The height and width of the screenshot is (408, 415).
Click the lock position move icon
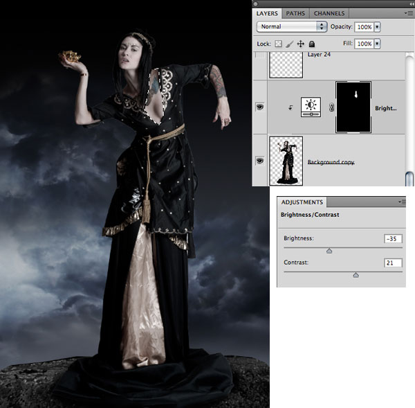(301, 44)
